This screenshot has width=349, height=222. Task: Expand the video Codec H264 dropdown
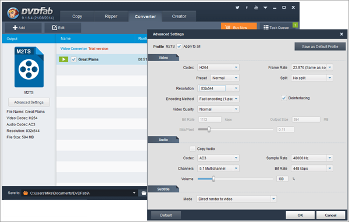[236, 67]
